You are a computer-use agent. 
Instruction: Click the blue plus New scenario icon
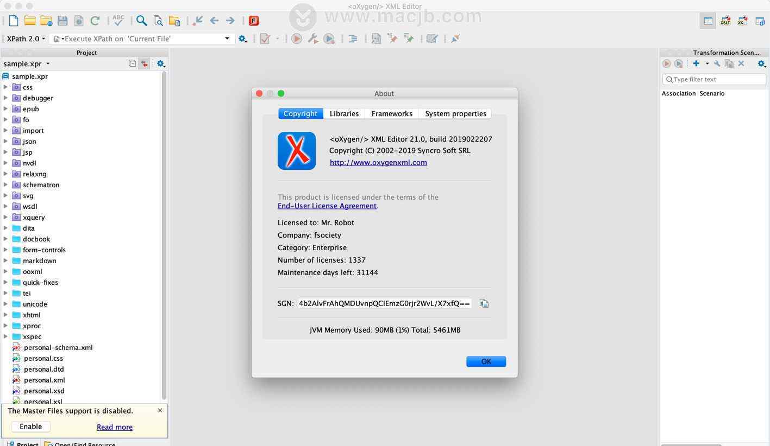[696, 63]
